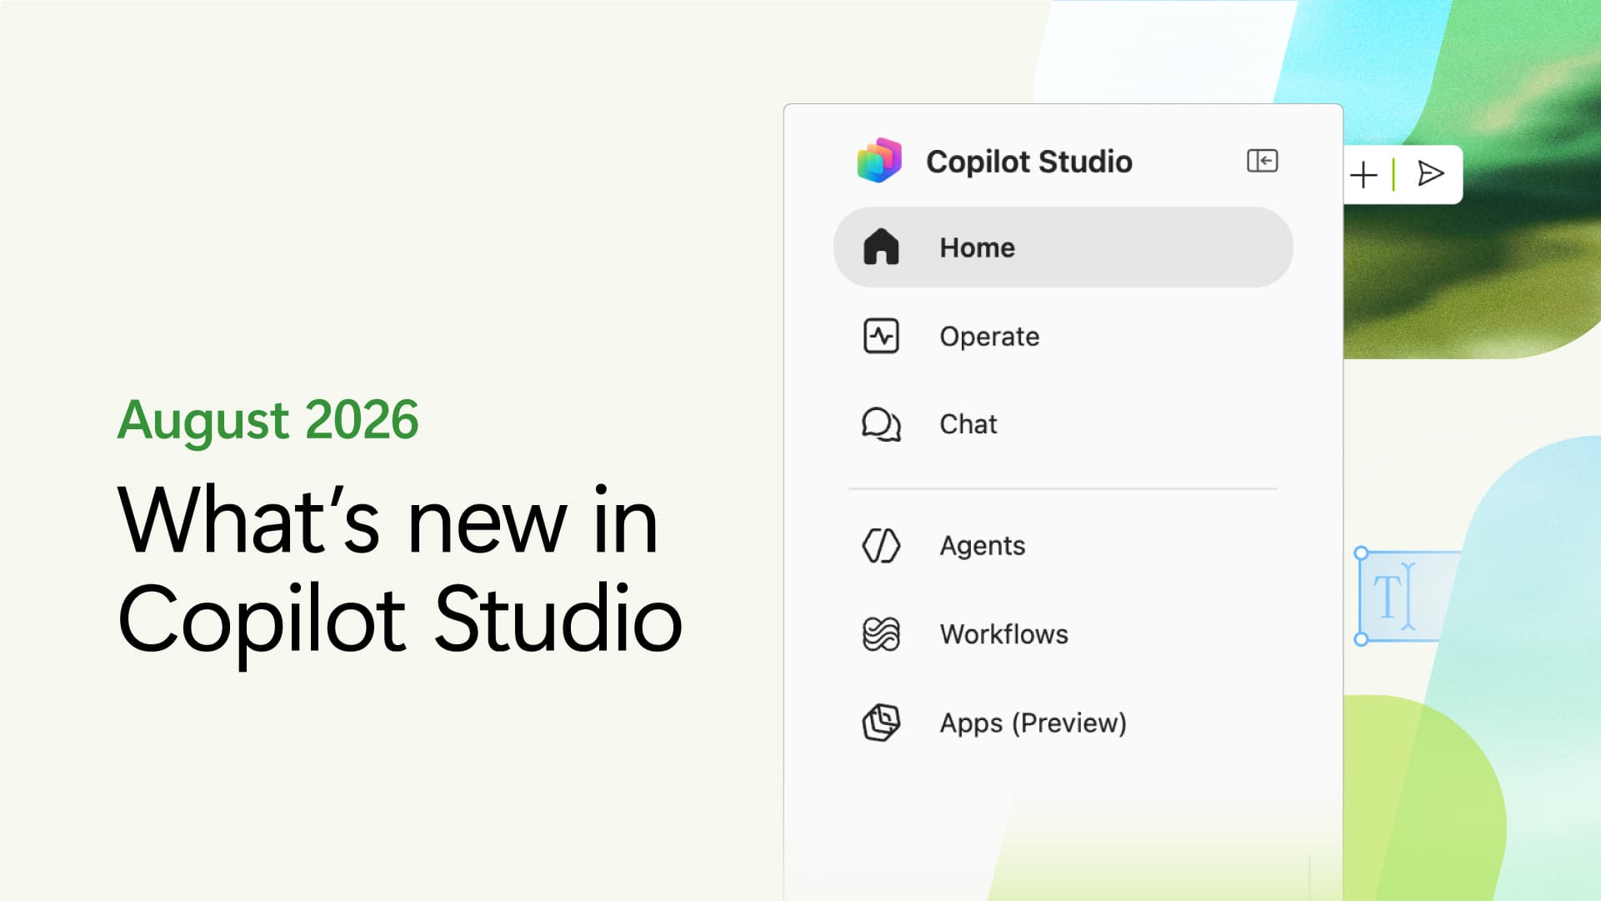1601x901 pixels.
Task: Open the Home navigation item
Action: (x=1063, y=248)
